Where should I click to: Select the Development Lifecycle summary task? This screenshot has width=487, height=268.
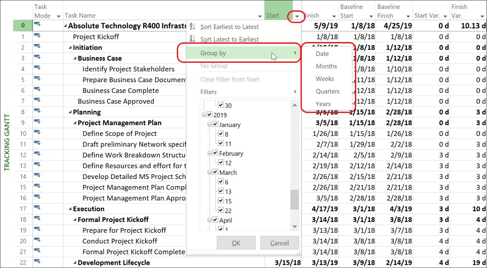(x=113, y=263)
